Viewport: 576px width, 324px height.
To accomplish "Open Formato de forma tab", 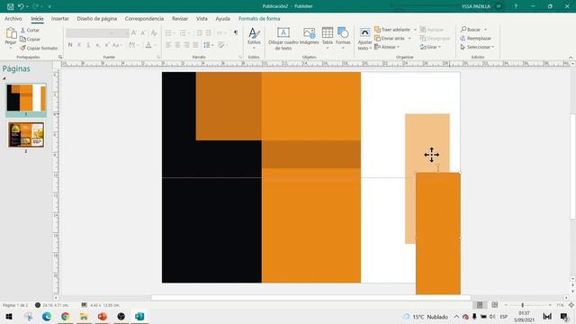I will click(259, 18).
